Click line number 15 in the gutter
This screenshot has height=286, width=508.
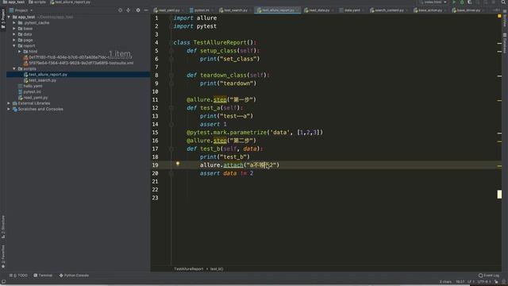(156, 133)
